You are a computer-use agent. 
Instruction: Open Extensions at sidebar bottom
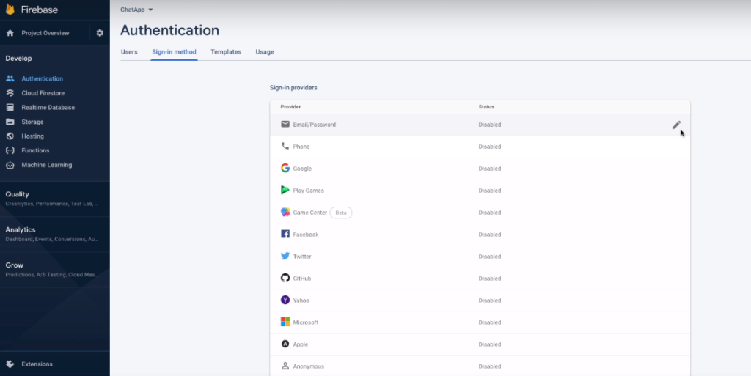37,364
